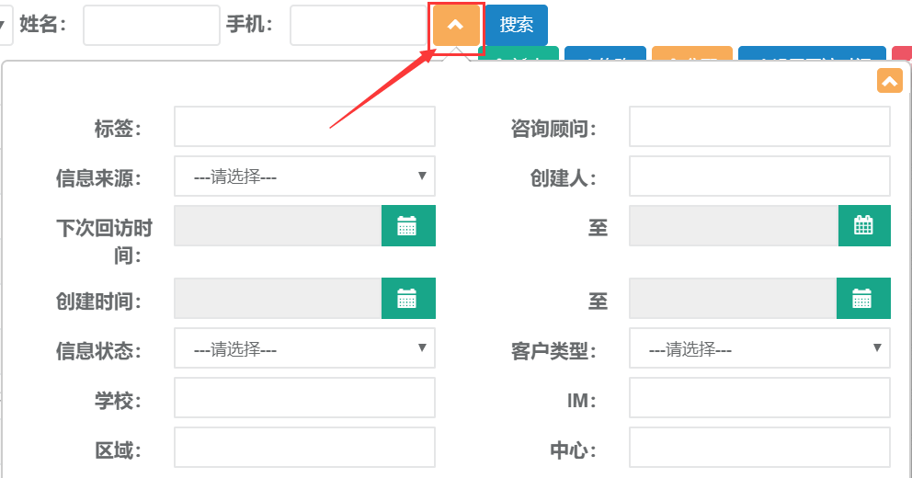Collapse advanced search using red-boxed chevron button

pyautogui.click(x=456, y=26)
